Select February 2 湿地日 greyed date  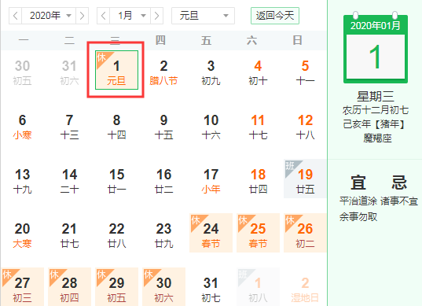point(305,289)
